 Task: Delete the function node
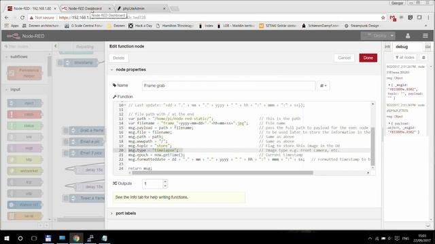pos(118,58)
